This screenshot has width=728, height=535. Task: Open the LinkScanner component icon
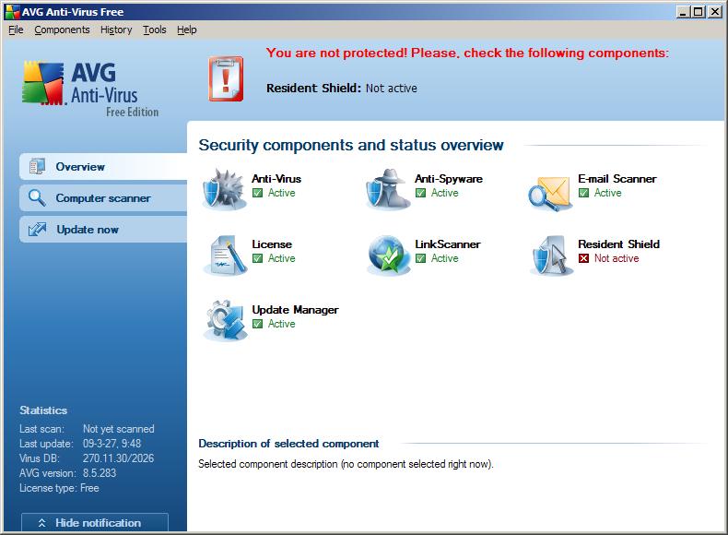388,256
